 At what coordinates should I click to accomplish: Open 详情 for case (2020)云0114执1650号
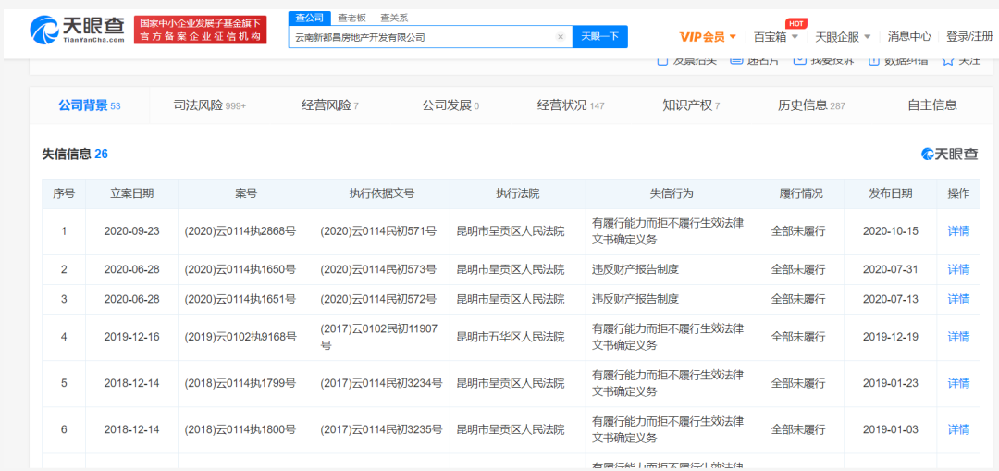(958, 269)
